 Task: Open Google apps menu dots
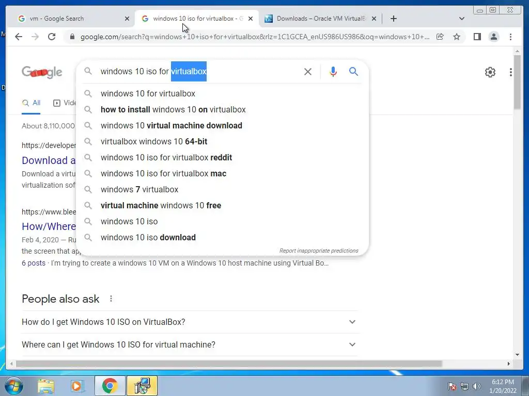(x=511, y=72)
